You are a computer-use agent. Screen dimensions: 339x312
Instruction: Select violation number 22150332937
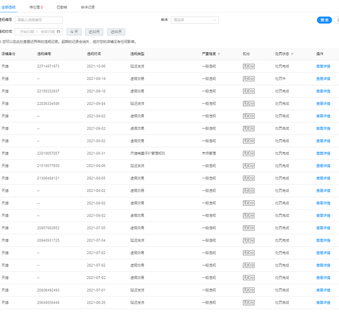(48, 91)
